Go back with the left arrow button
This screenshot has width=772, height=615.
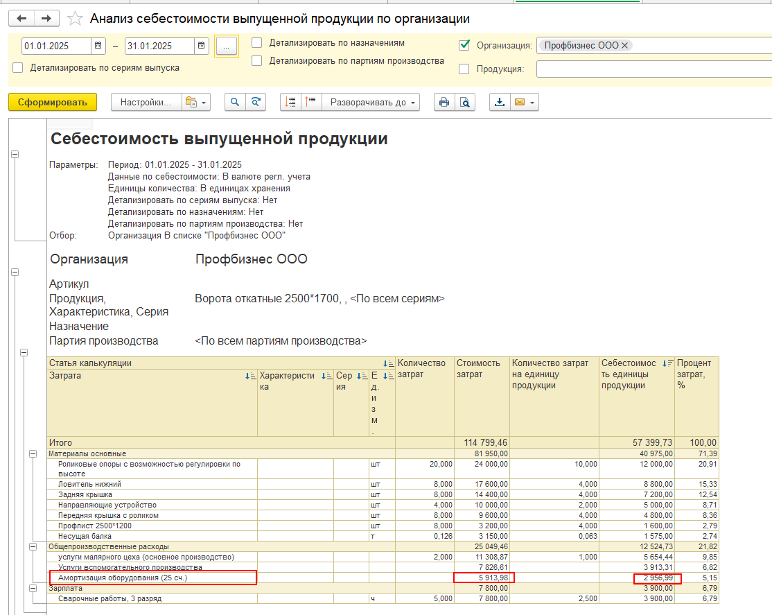click(x=21, y=18)
